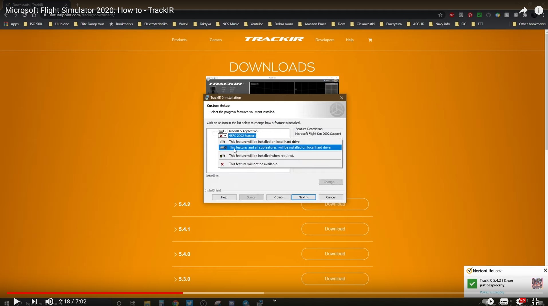Close the Norton LifeLock notification
The height and width of the screenshot is (306, 548).
545,270
